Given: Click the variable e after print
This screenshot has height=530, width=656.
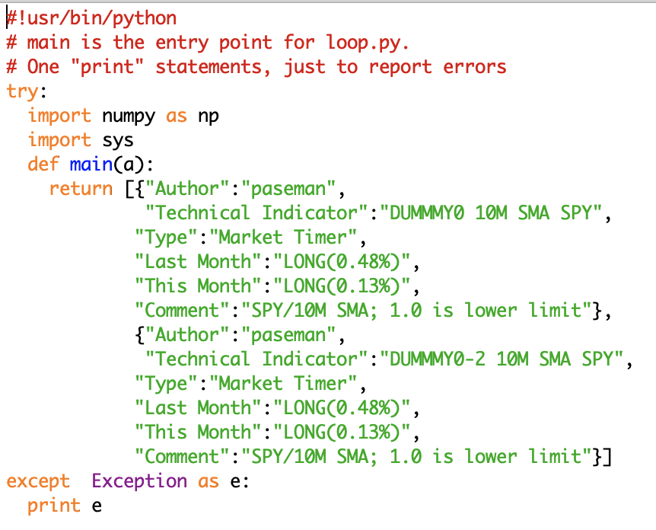Looking at the screenshot, I should pyautogui.click(x=96, y=506).
